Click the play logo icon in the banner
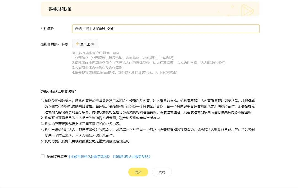Image resolution: width=298 pixels, height=188 pixels. [247, 10]
